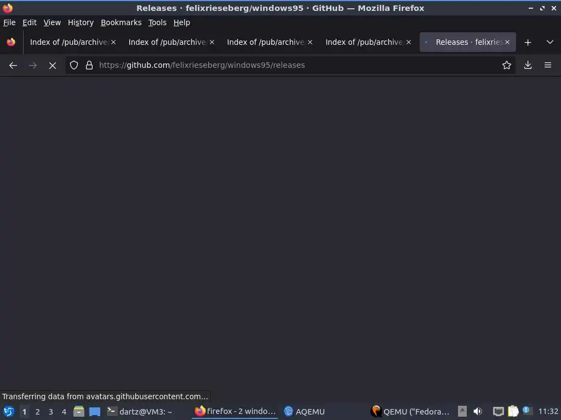The width and height of the screenshot is (561, 420).
Task: Switch to first Index of /pub/archive tab
Action: 73,42
